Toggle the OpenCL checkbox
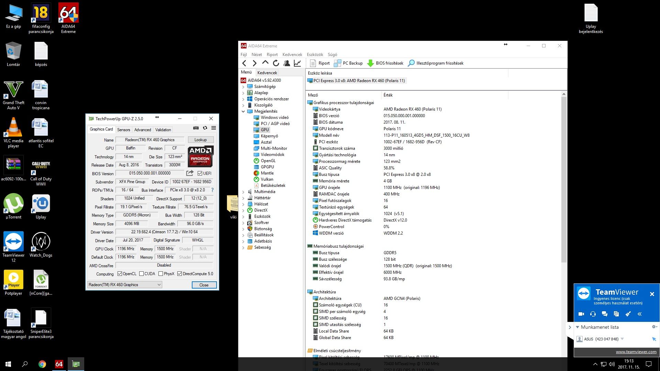This screenshot has height=371, width=660. click(120, 274)
